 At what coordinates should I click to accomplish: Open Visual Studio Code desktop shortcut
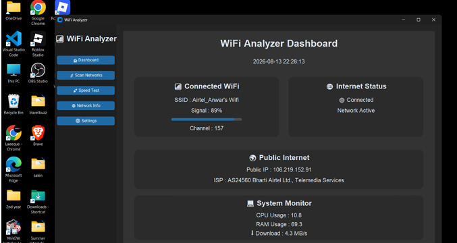14,38
